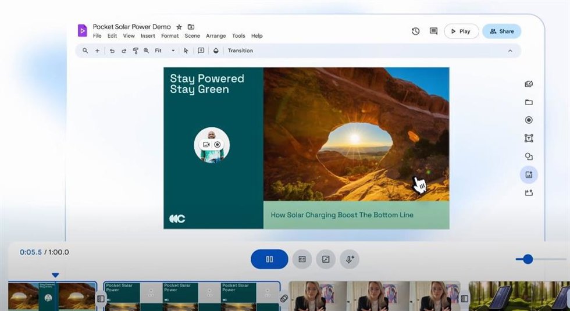The image size is (570, 311).
Task: Star the Pocket Solar Power Demo file
Action: coord(179,27)
